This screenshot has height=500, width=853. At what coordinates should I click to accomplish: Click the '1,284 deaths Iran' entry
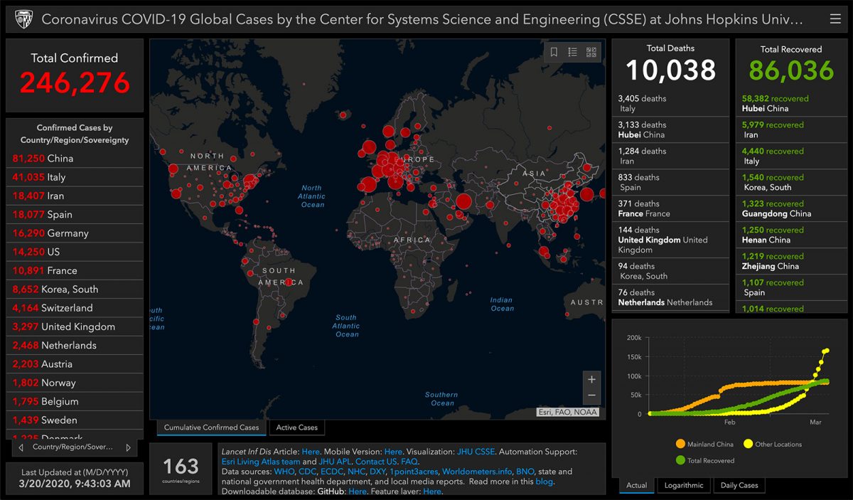click(x=670, y=156)
